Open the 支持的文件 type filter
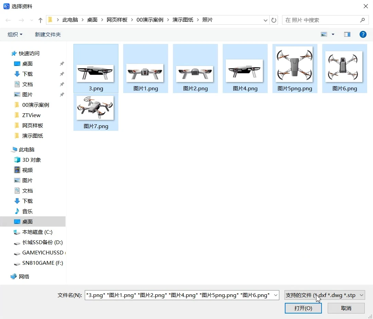Image resolution: width=373 pixels, height=319 pixels. (325, 295)
